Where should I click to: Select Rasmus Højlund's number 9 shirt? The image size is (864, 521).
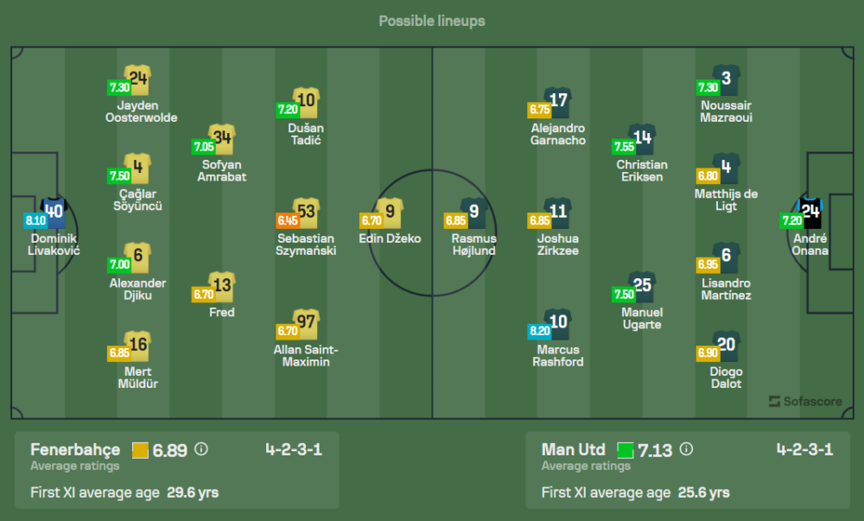pyautogui.click(x=473, y=212)
